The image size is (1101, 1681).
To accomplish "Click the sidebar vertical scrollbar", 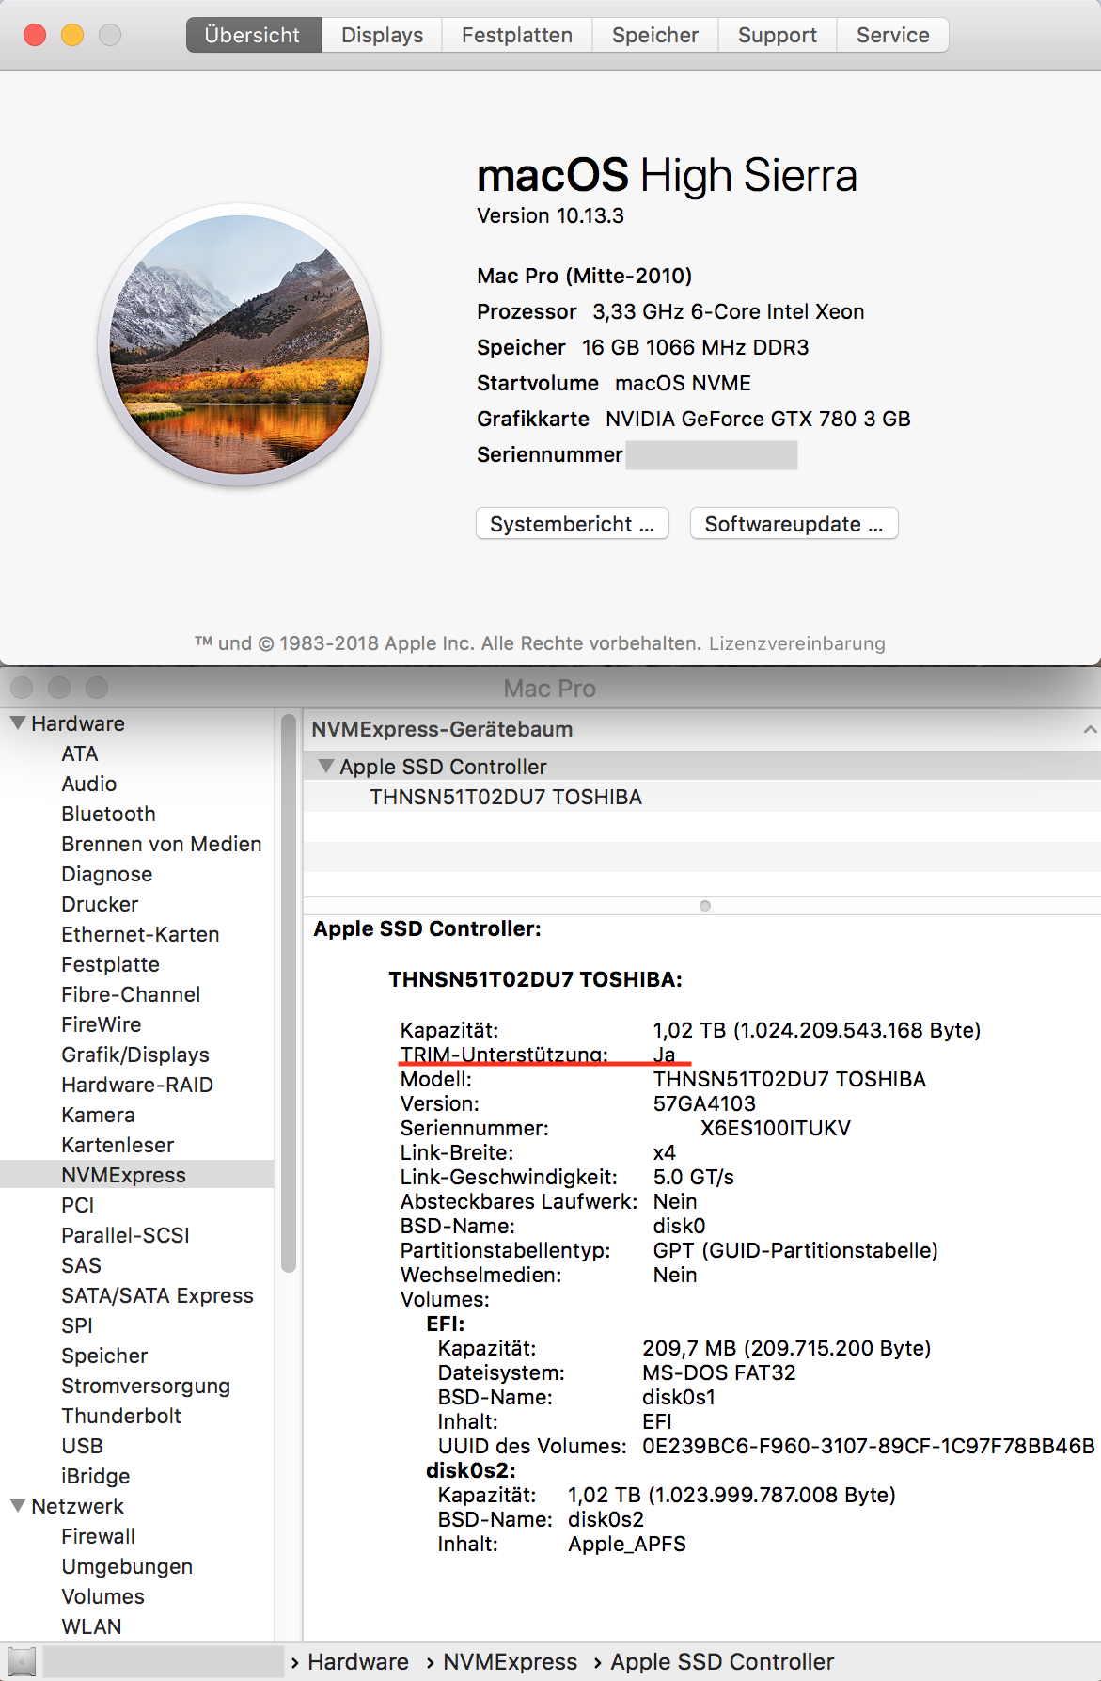I will [289, 992].
